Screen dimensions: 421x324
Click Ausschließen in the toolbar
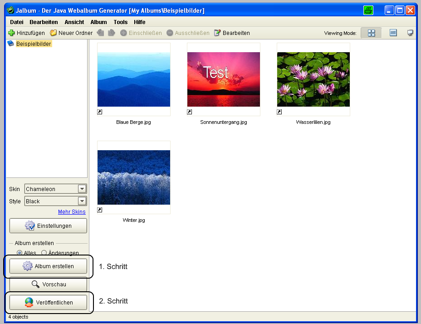[x=188, y=33]
